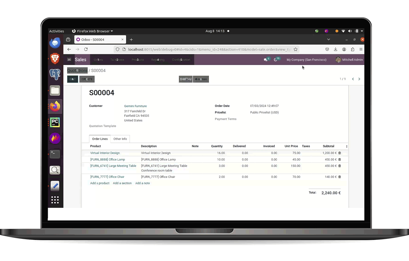Screen dimensions: 409x261
Task: Show all applications grid in dock
Action: [x=55, y=200]
